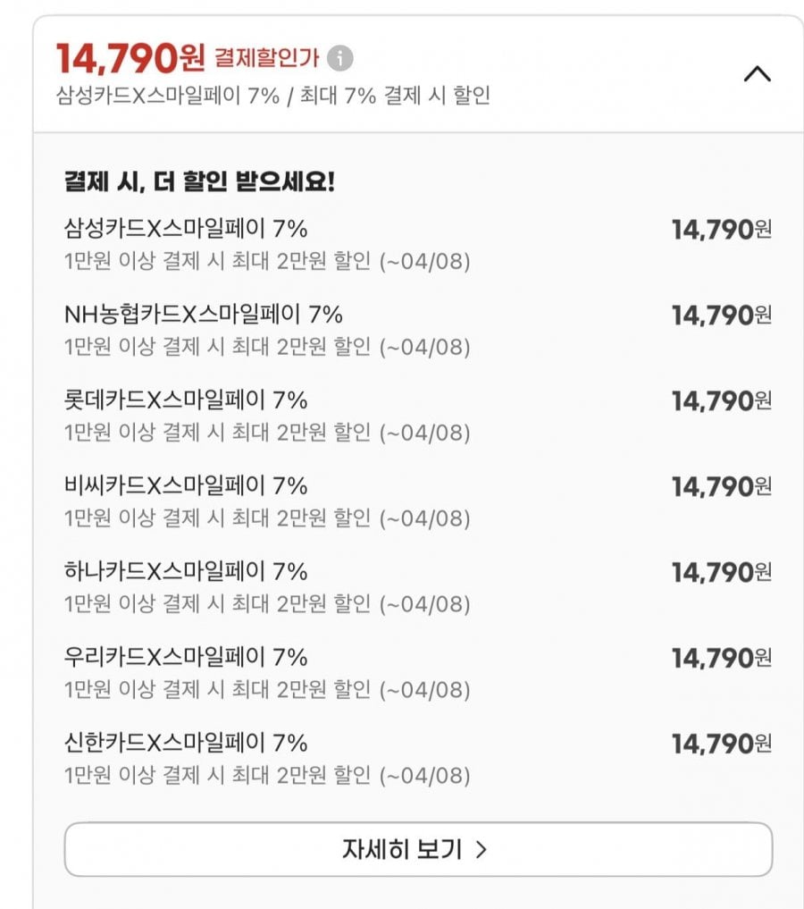Viewport: 804px width, 909px height.
Task: Select the 신한카드X스마일페이 7% option
Action: pyautogui.click(x=186, y=743)
